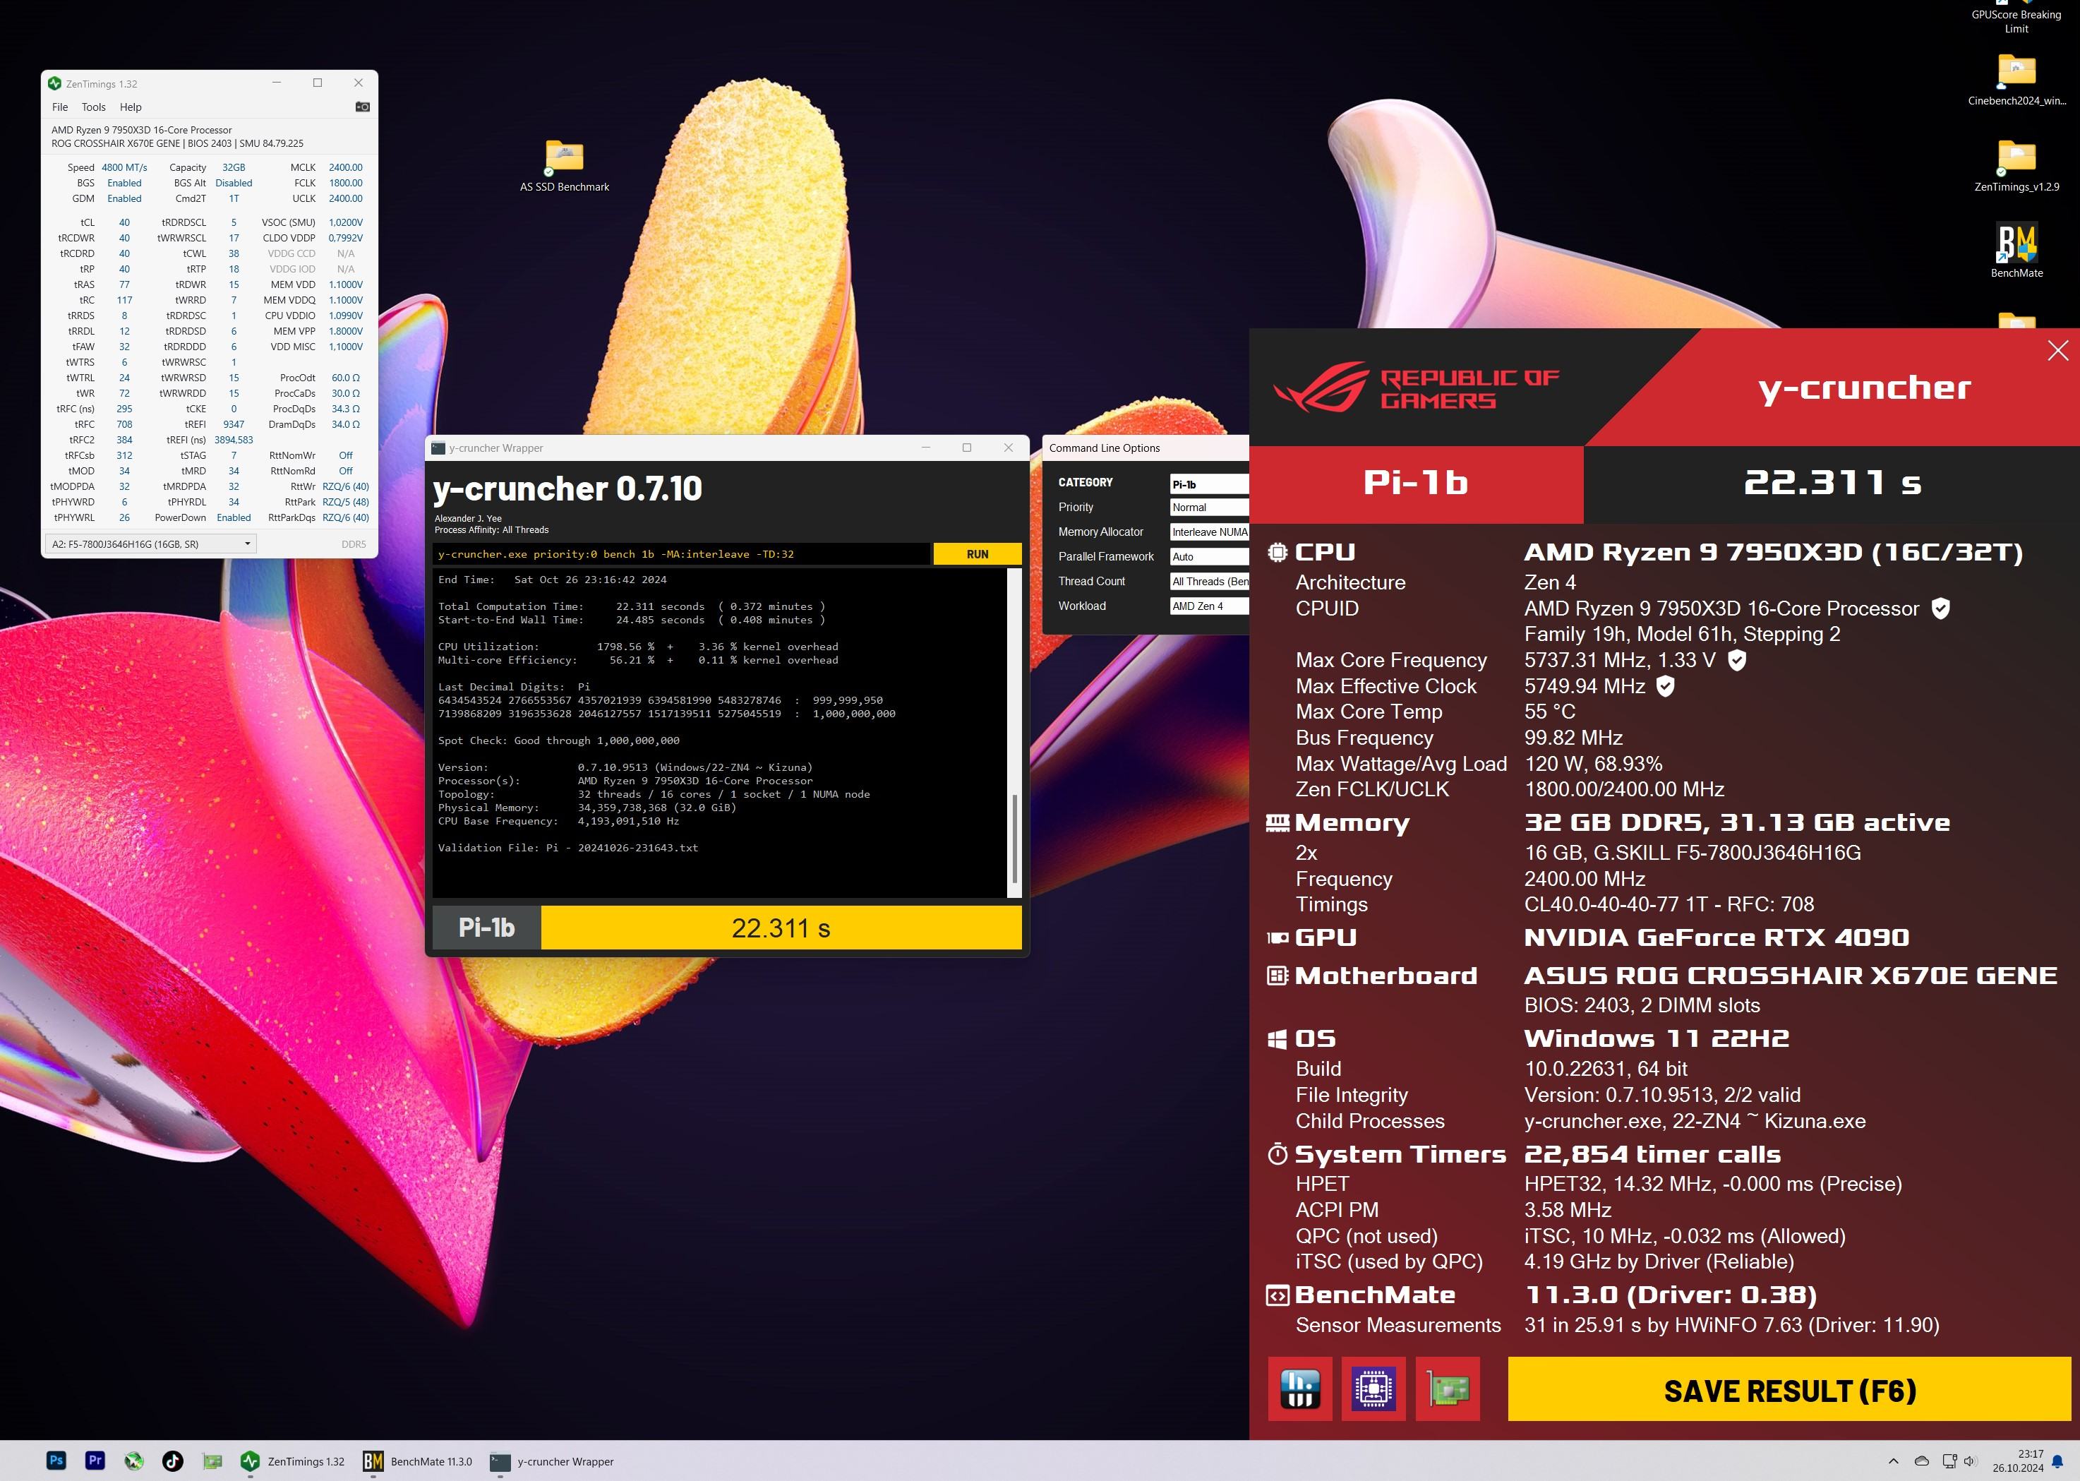This screenshot has height=1481, width=2080.
Task: Click SAVE RESULT (F6) button
Action: (1789, 1390)
